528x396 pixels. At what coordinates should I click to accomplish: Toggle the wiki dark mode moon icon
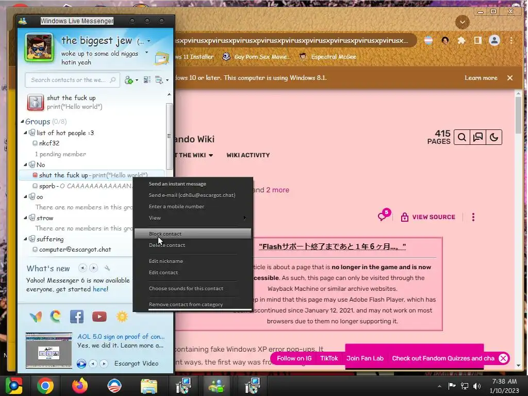coord(493,137)
